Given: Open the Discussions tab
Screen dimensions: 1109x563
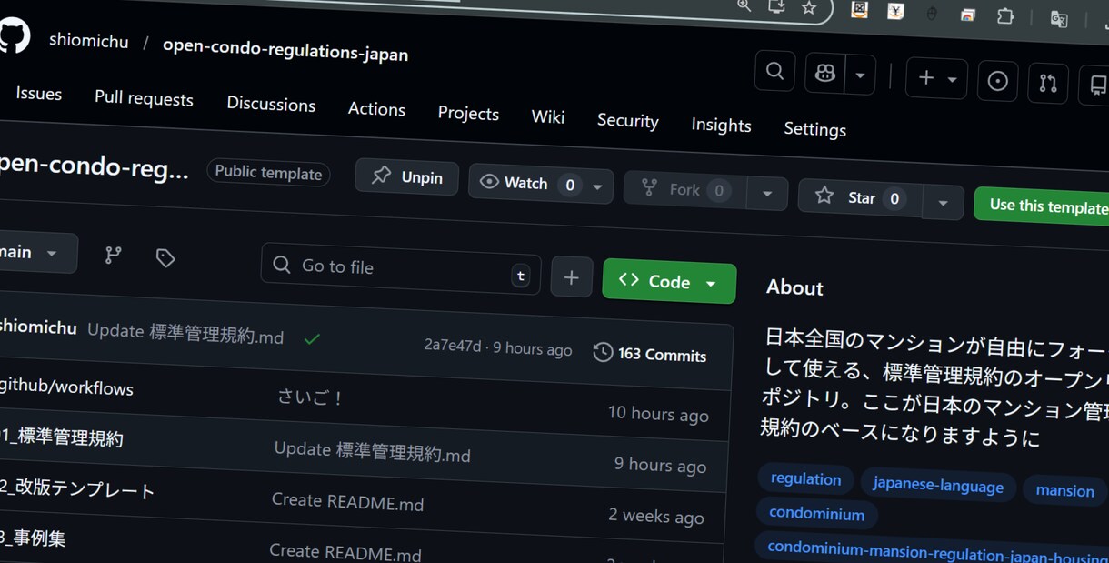Looking at the screenshot, I should point(271,105).
